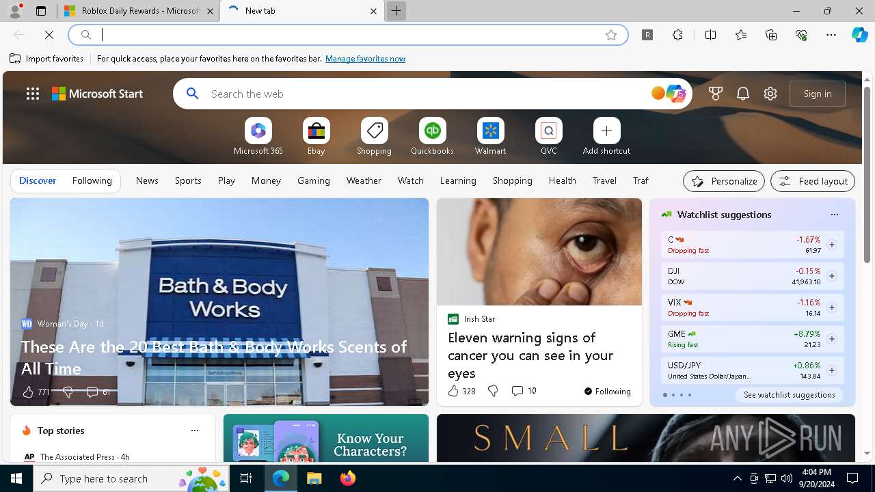875x492 pixels.
Task: Add GME to watchlist
Action: click(x=831, y=339)
